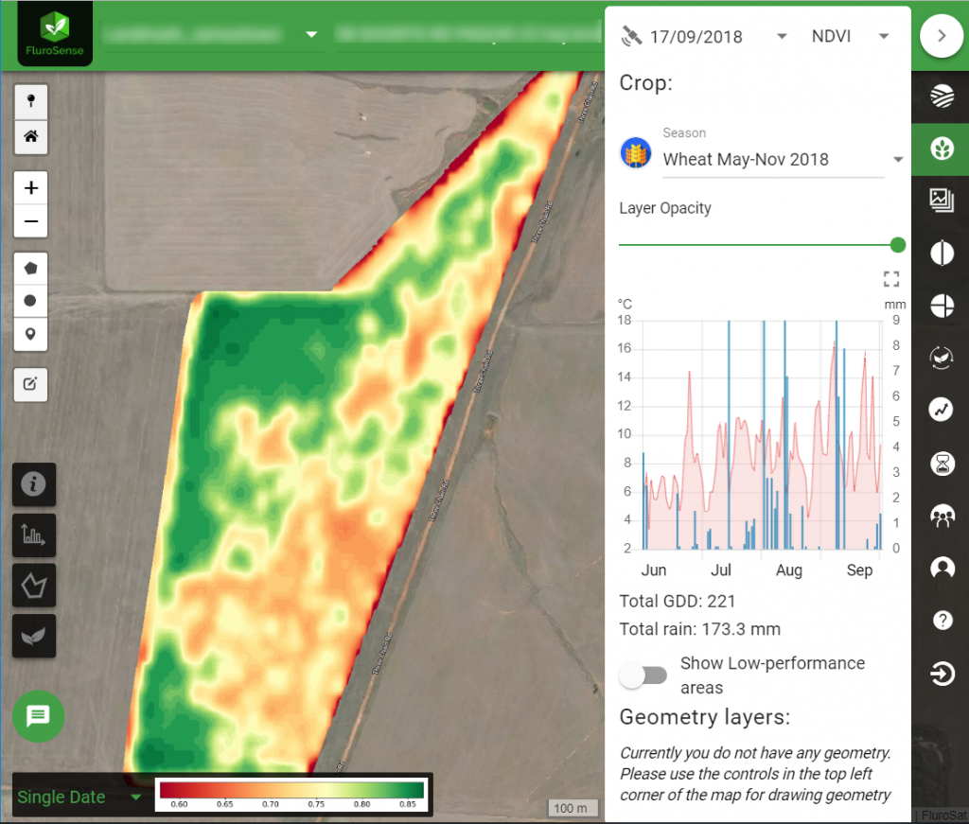969x824 pixels.
Task: Open the leaf crop button
Action: point(34,636)
